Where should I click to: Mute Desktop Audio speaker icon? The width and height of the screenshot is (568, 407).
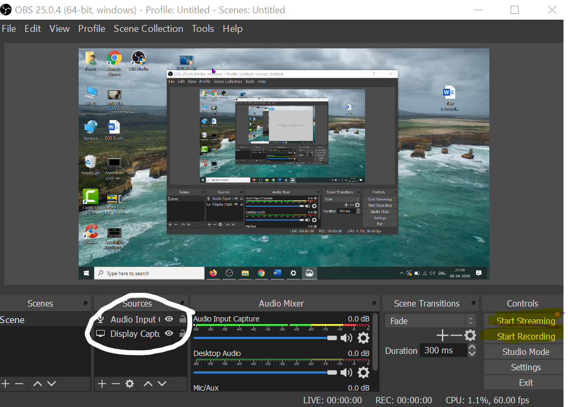point(346,372)
